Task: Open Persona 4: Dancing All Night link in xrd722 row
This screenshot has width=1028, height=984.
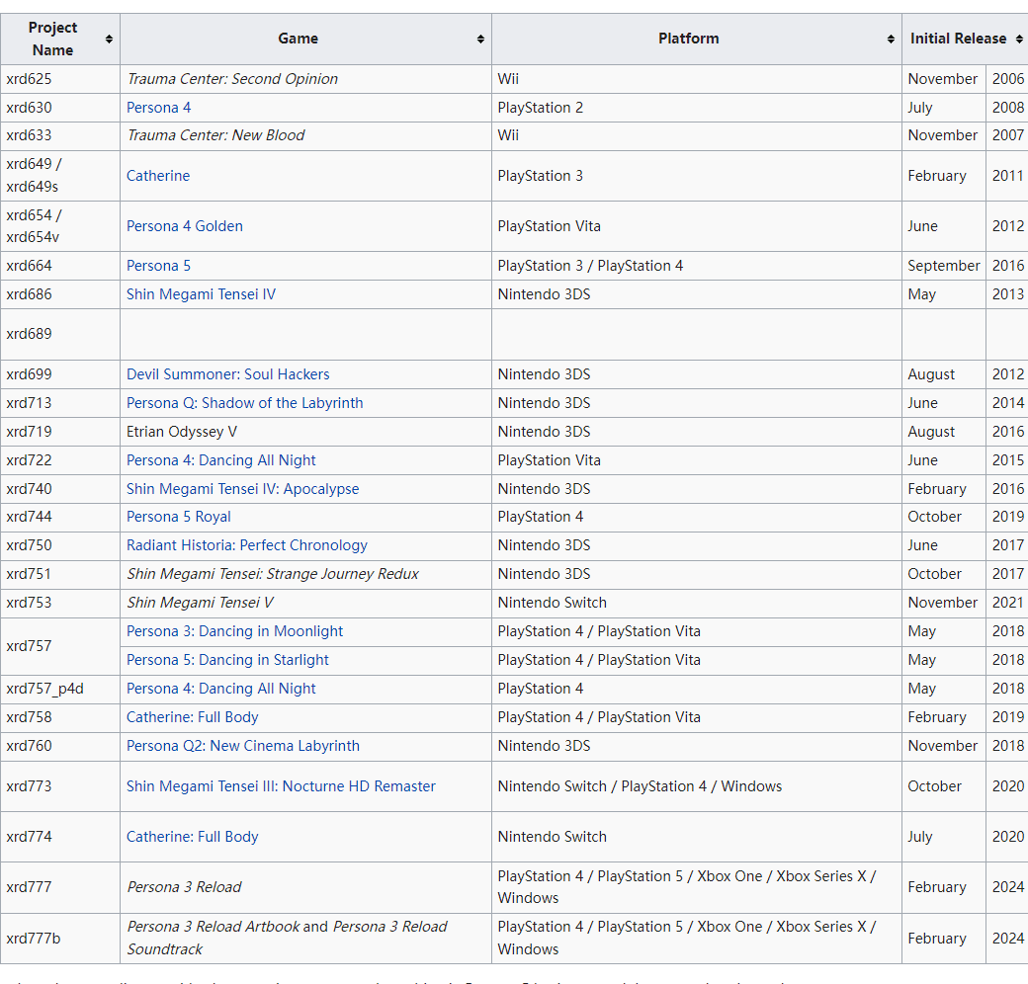Action: point(221,460)
